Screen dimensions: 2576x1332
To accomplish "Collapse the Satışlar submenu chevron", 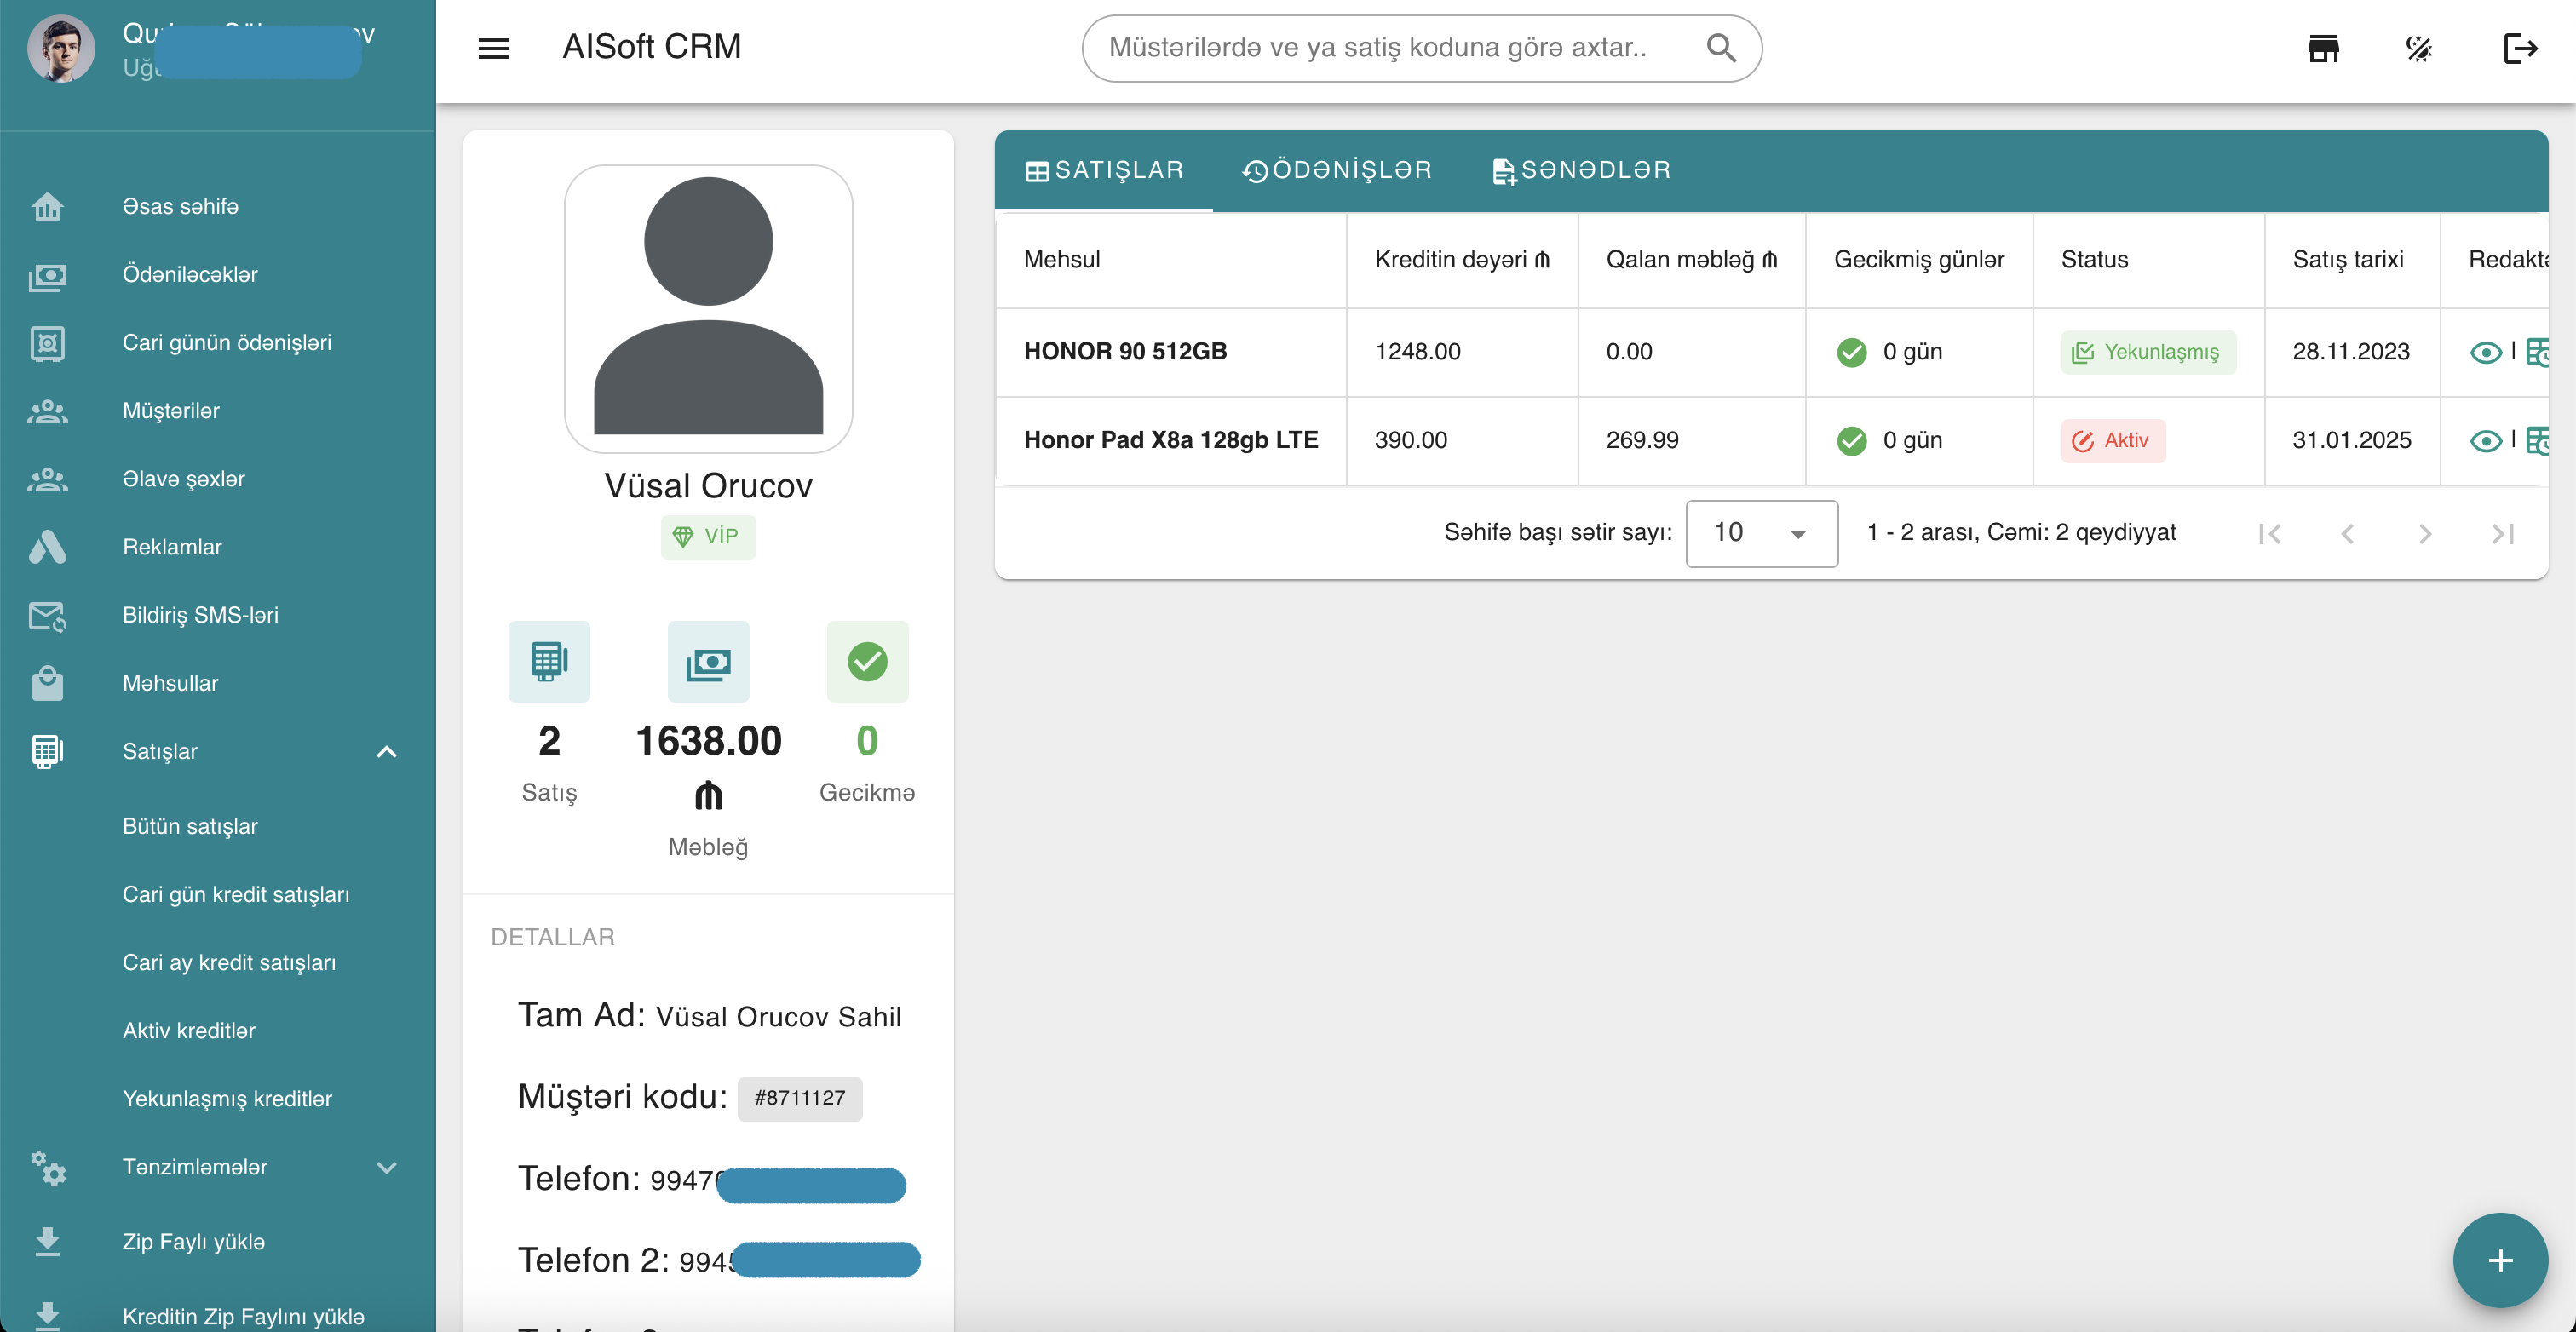I will point(386,751).
